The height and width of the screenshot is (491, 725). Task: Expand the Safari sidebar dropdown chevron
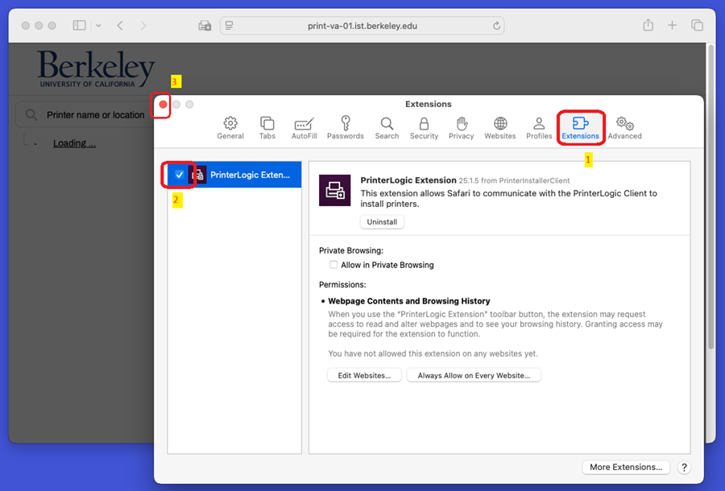coord(98,26)
